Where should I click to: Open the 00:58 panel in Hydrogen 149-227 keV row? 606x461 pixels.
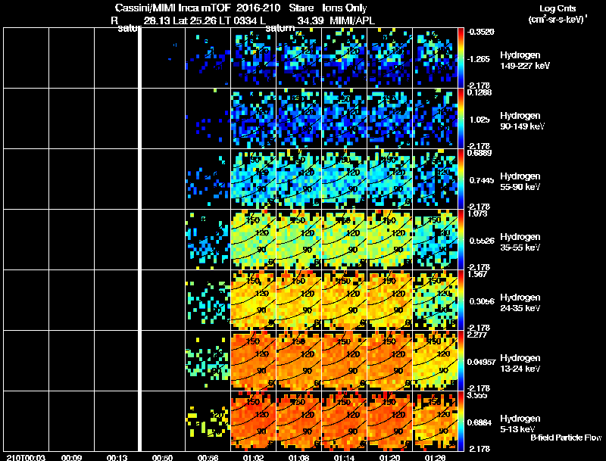(x=208, y=58)
